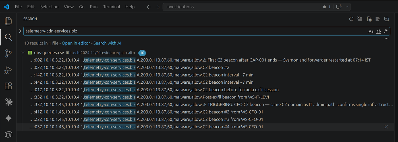Viewport: 398px width, 142px height.
Task: Open the Terminal menu
Action: click(112, 7)
